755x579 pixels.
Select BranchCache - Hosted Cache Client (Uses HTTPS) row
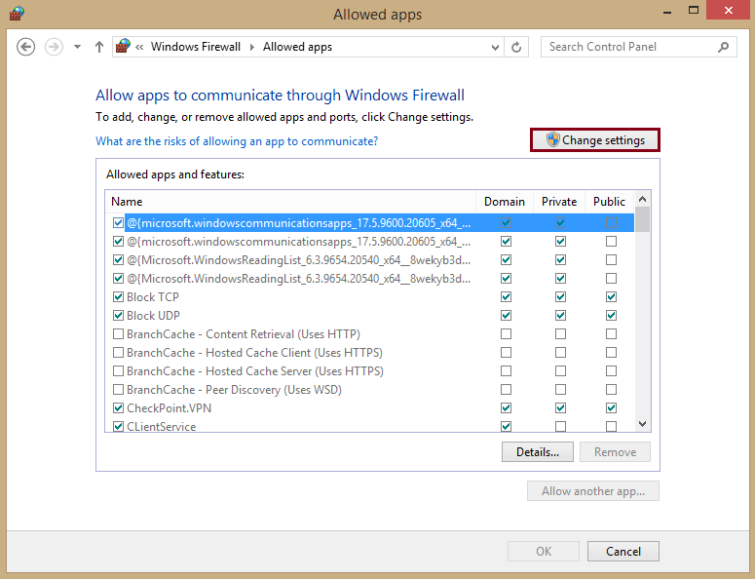(x=370, y=353)
